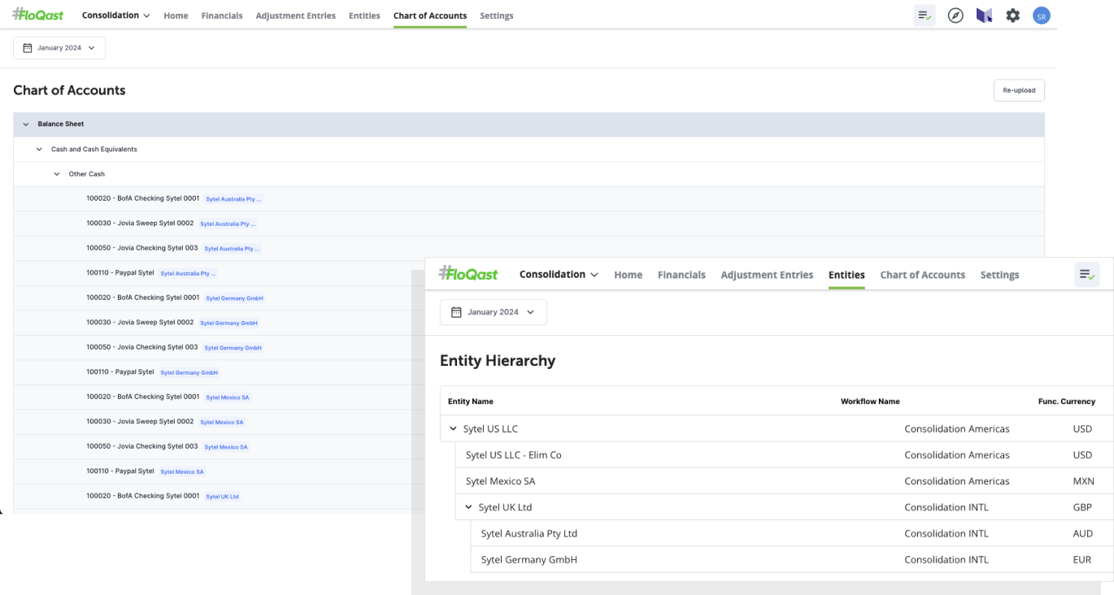The width and height of the screenshot is (1114, 595).
Task: Open January 2024 period picker in Entities window
Action: coord(494,312)
